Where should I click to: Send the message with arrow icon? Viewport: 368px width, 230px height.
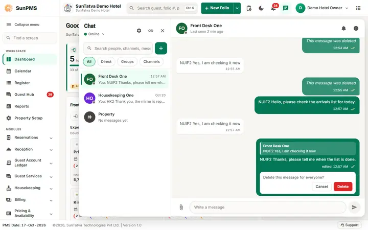click(x=354, y=207)
